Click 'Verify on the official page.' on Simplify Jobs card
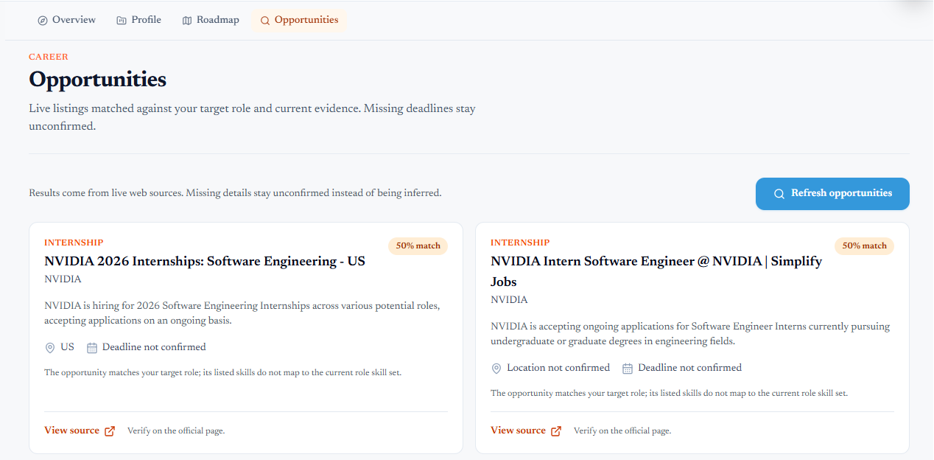This screenshot has width=934, height=460. point(622,431)
